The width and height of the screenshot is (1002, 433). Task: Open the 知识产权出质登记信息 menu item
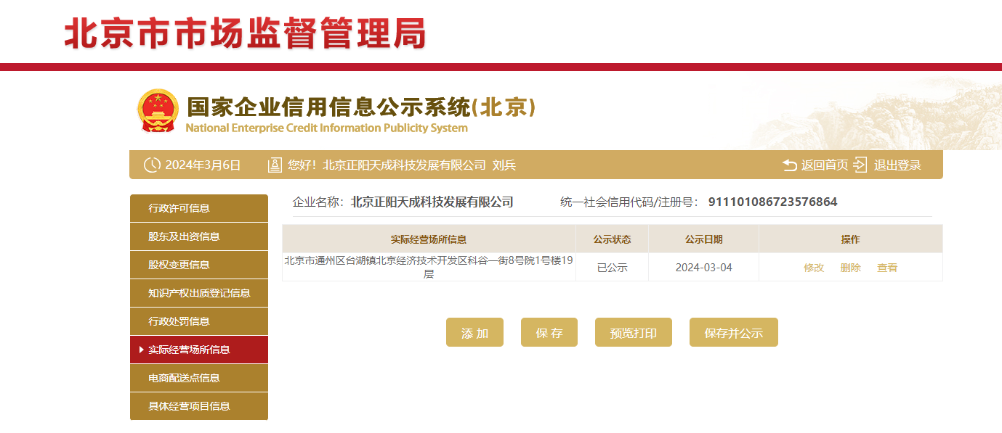point(199,293)
